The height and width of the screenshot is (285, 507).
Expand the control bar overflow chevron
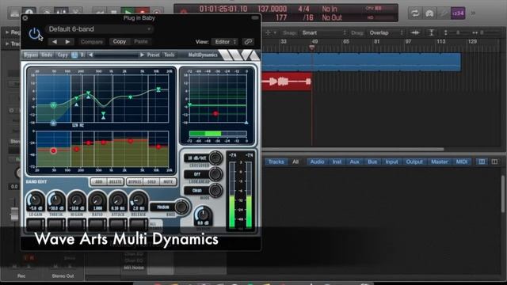[473, 13]
